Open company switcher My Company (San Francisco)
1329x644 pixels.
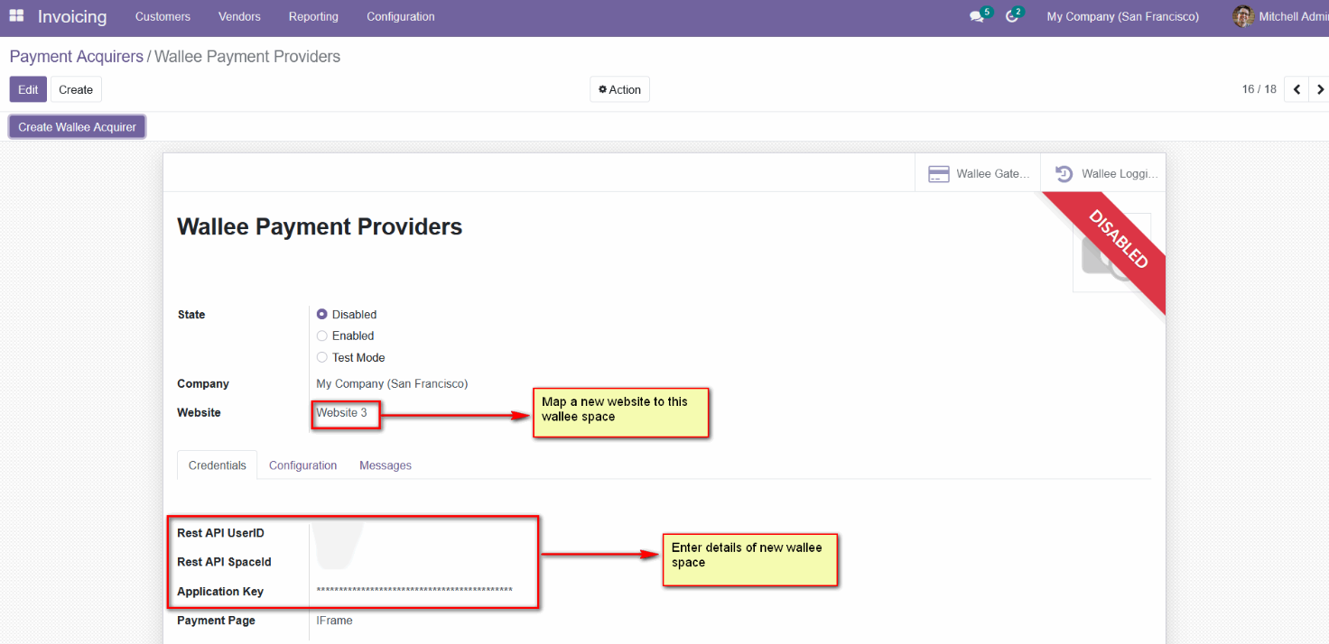(x=1122, y=16)
